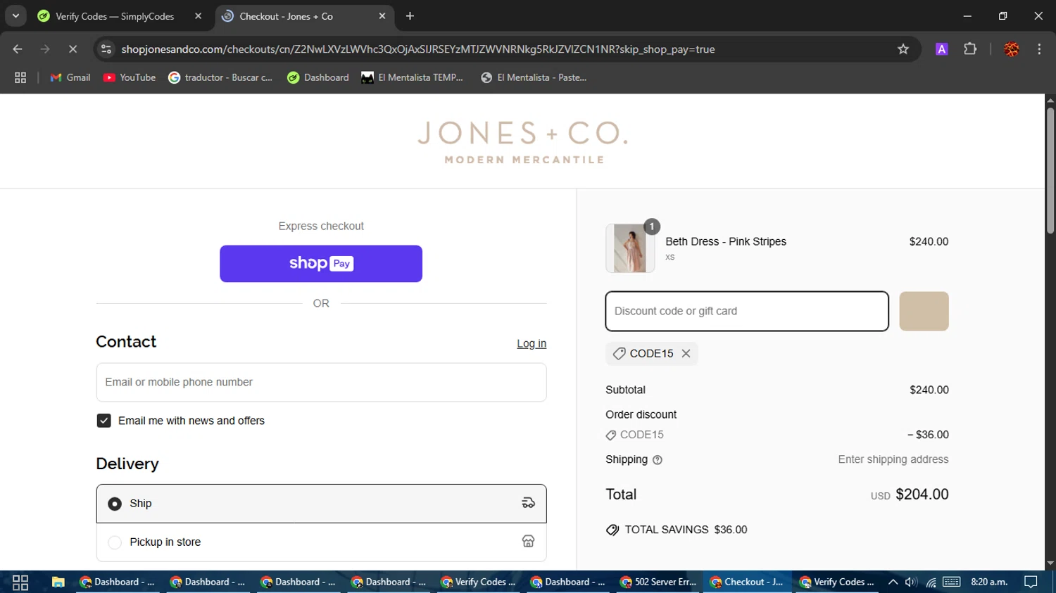Stop loading the page
This screenshot has width=1056, height=593.
pyautogui.click(x=73, y=49)
